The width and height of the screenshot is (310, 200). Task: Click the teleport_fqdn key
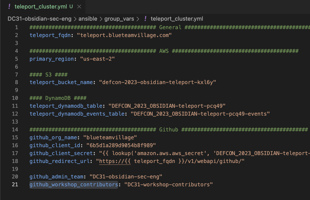pyautogui.click(x=50, y=35)
